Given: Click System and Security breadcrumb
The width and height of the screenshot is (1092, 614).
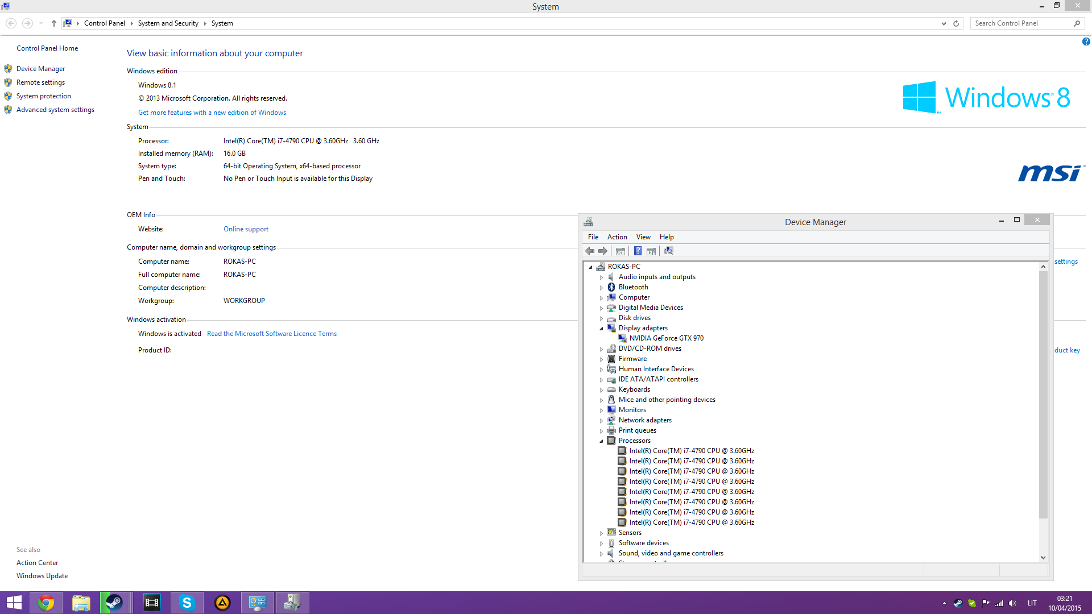Looking at the screenshot, I should click(x=168, y=23).
